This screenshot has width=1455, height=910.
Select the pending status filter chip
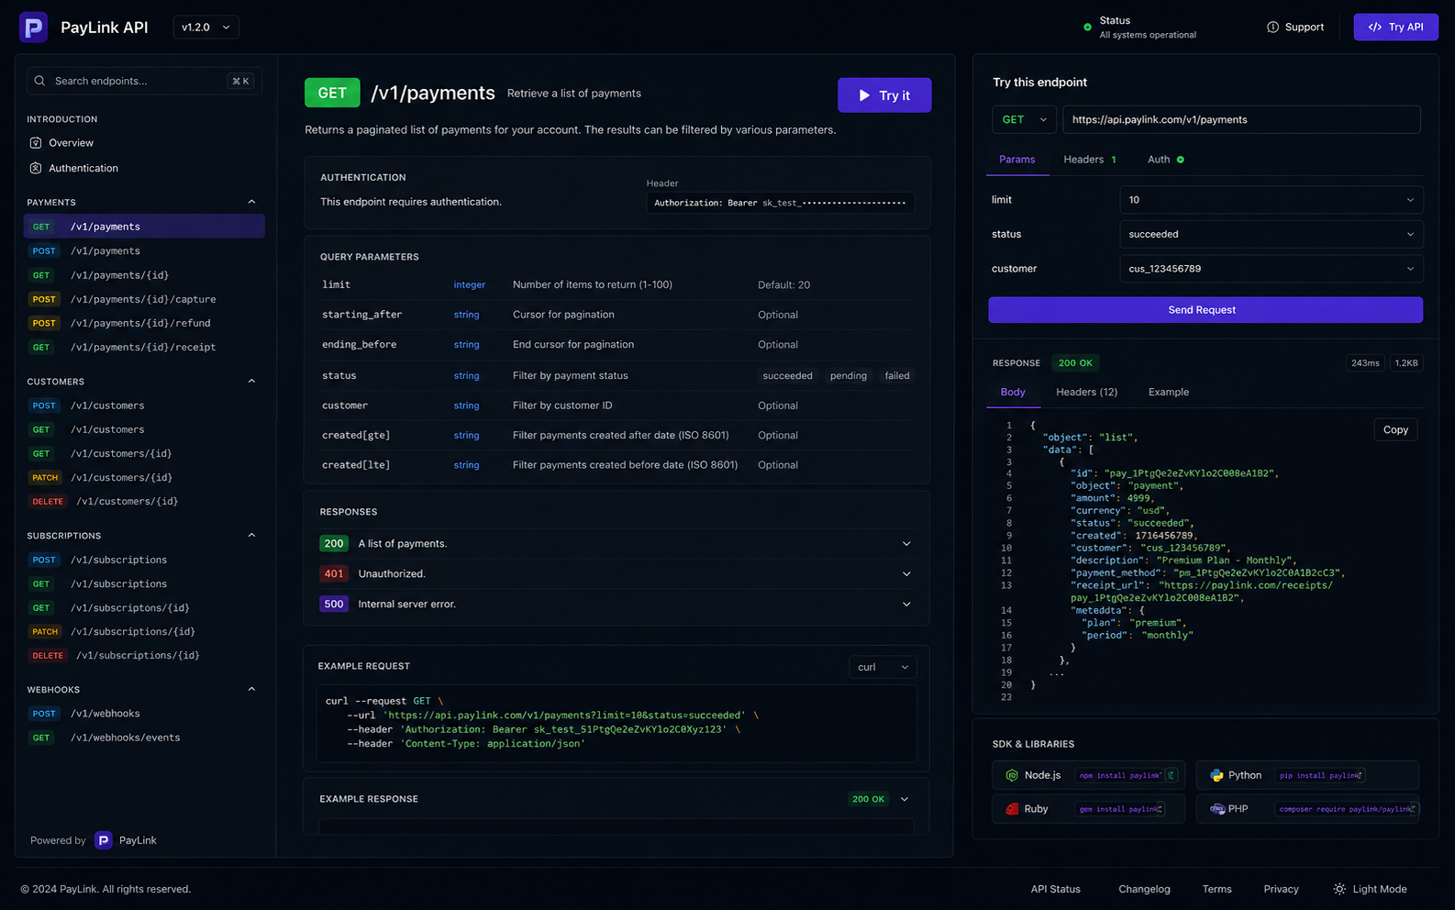point(849,376)
